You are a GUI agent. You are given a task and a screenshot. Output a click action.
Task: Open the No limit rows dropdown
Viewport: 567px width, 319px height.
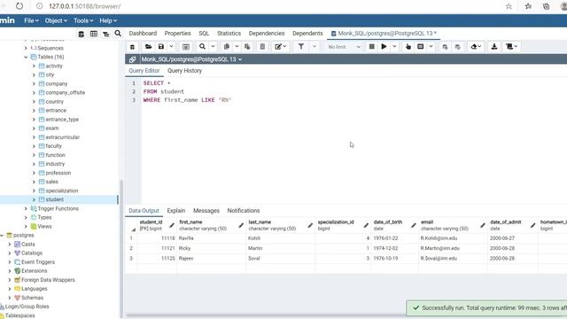(344, 47)
